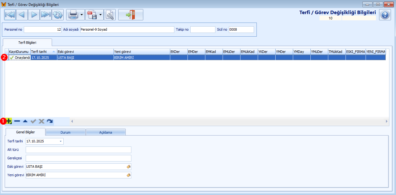Expand the PDF export dropdown arrow

click(x=101, y=15)
